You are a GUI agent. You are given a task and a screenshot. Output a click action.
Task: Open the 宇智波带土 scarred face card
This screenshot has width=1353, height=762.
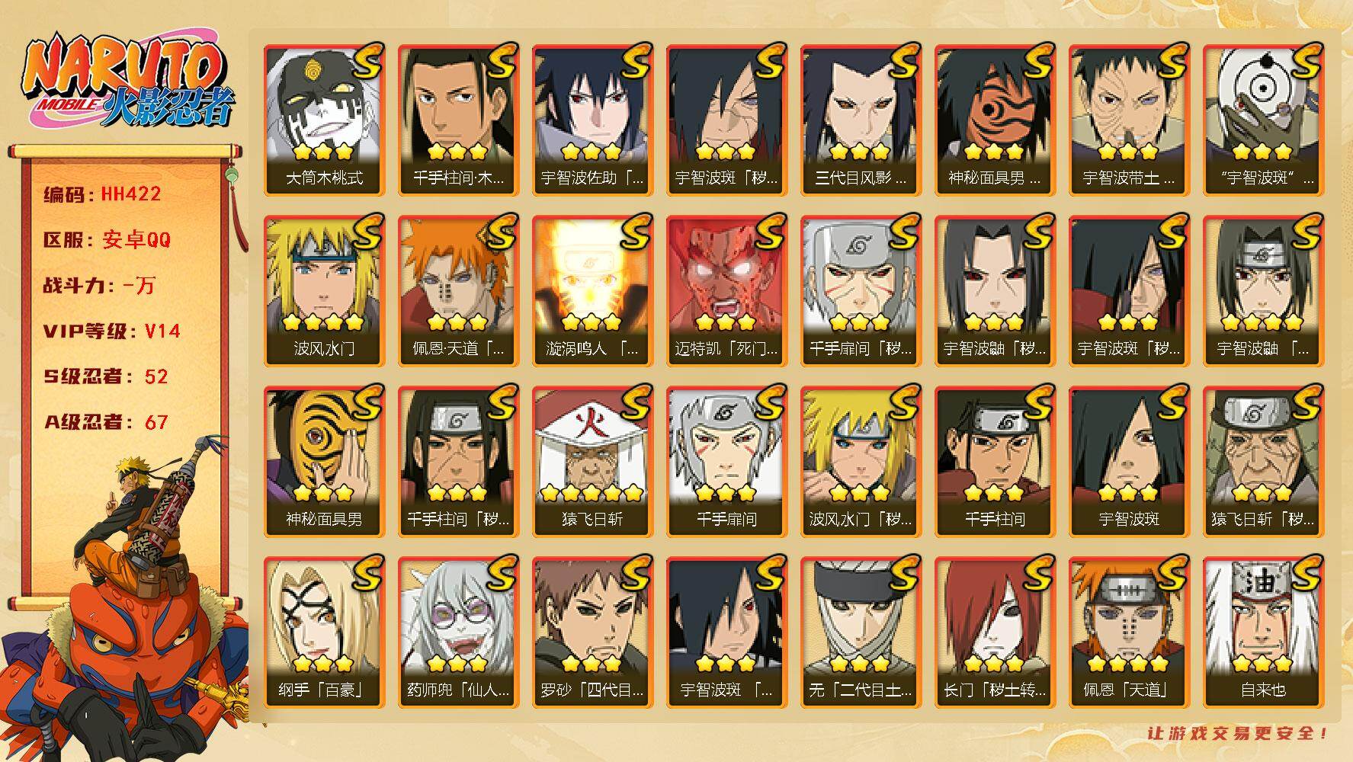[x=1129, y=120]
